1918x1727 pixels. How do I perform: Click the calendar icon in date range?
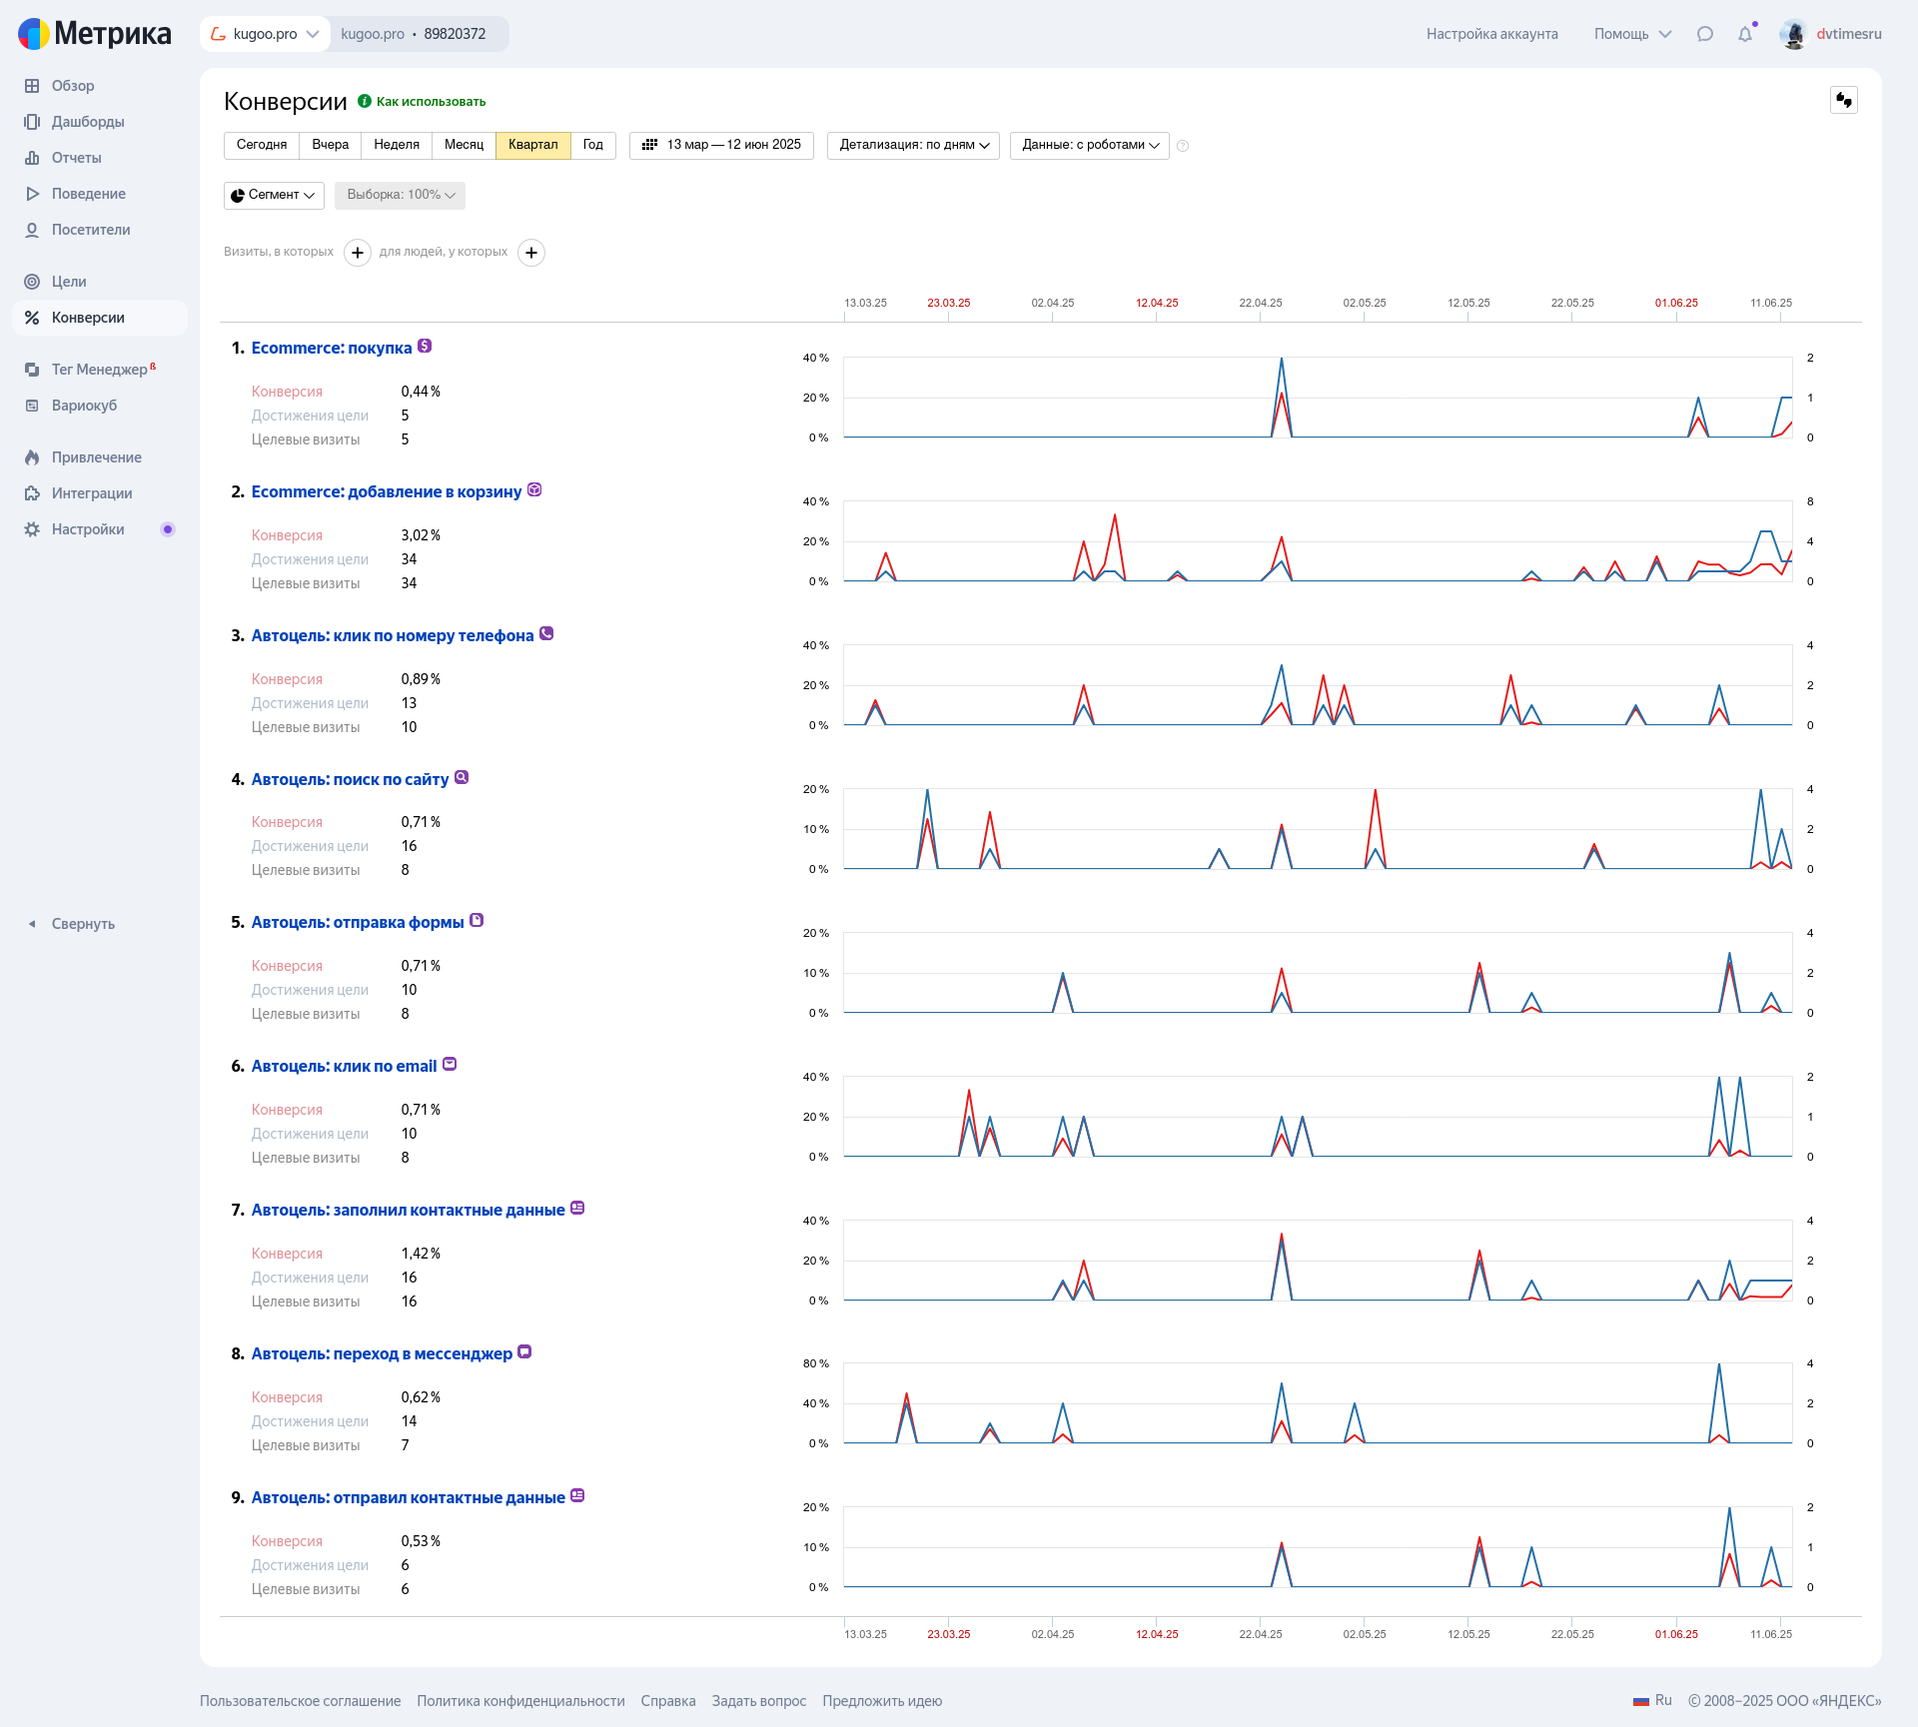649,145
